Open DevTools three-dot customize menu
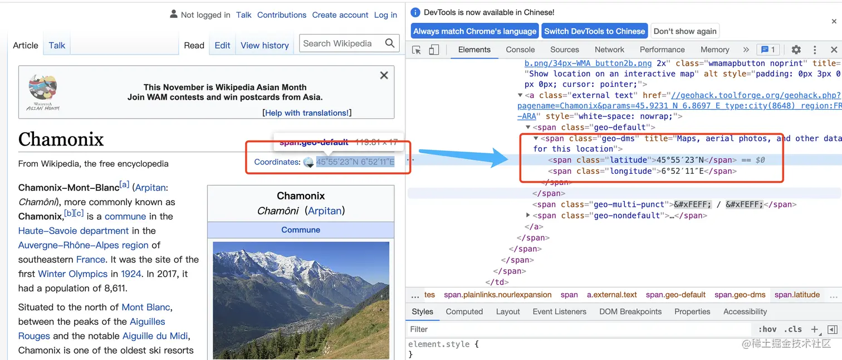 815,50
